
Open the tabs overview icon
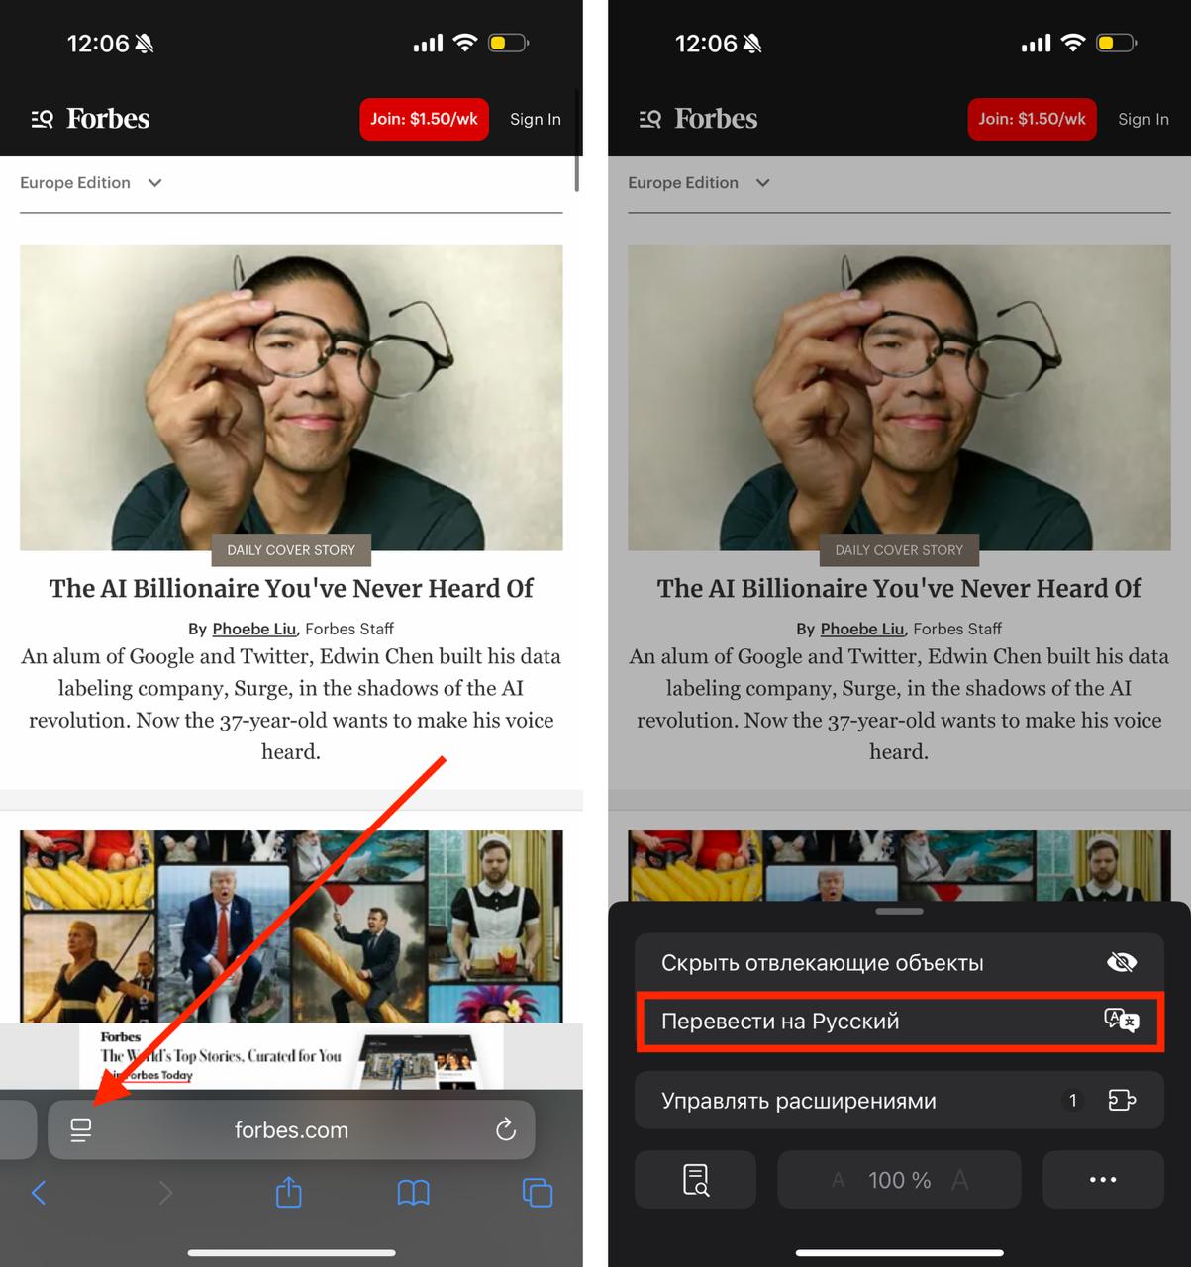click(x=537, y=1192)
